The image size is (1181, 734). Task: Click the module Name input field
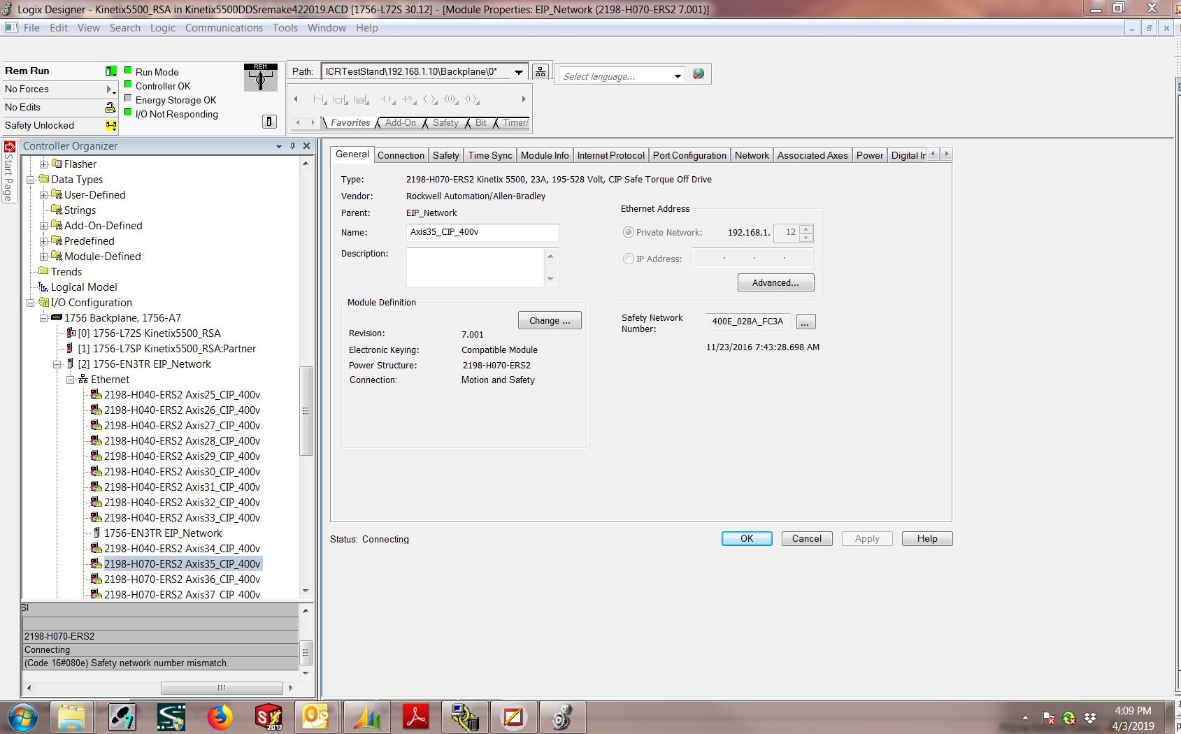point(482,232)
